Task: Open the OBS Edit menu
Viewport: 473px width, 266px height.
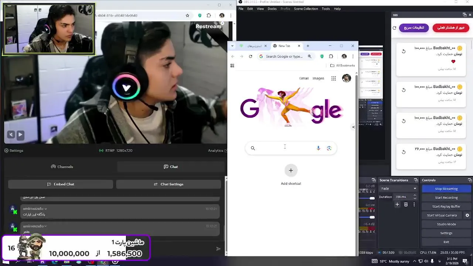Action: (250, 9)
